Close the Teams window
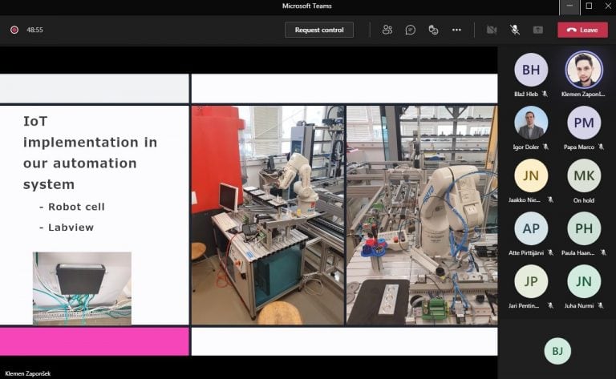This screenshot has height=379, width=616. pos(608,6)
